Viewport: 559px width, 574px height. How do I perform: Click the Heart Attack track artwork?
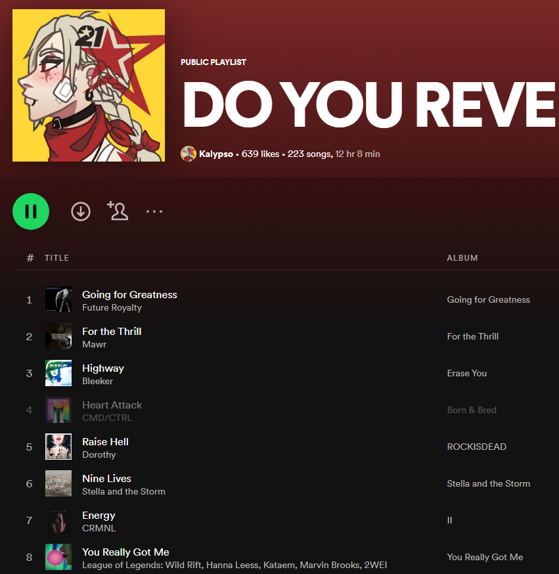click(x=58, y=410)
